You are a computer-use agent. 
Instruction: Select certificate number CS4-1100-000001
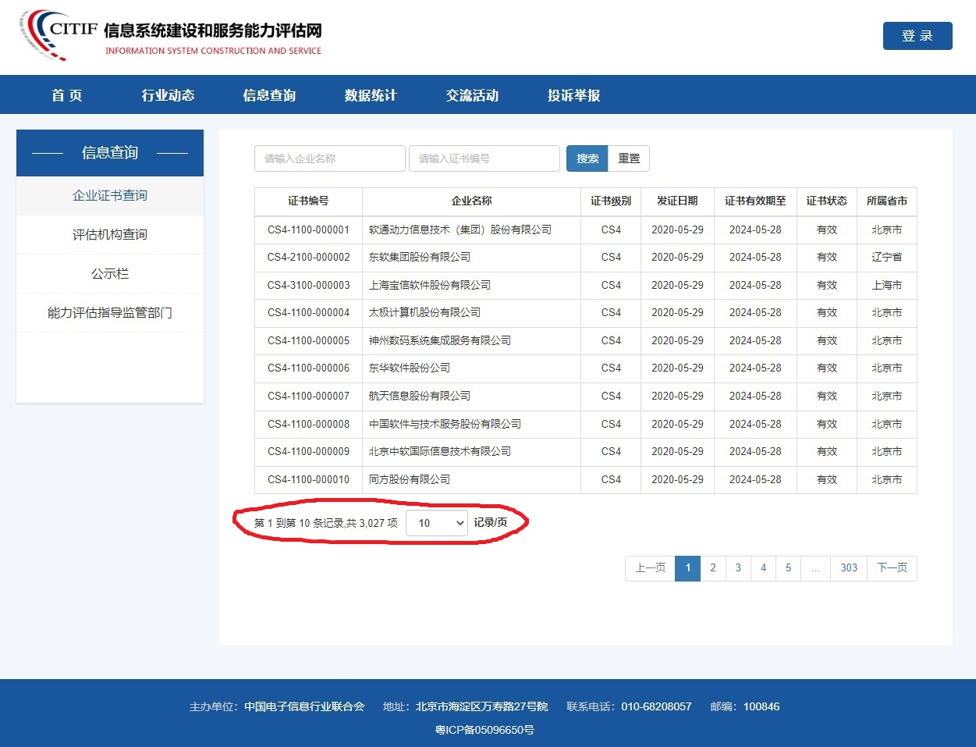pyautogui.click(x=309, y=230)
